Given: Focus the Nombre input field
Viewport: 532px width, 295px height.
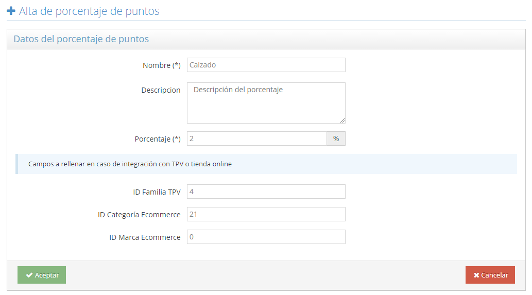Looking at the screenshot, I should (x=266, y=65).
